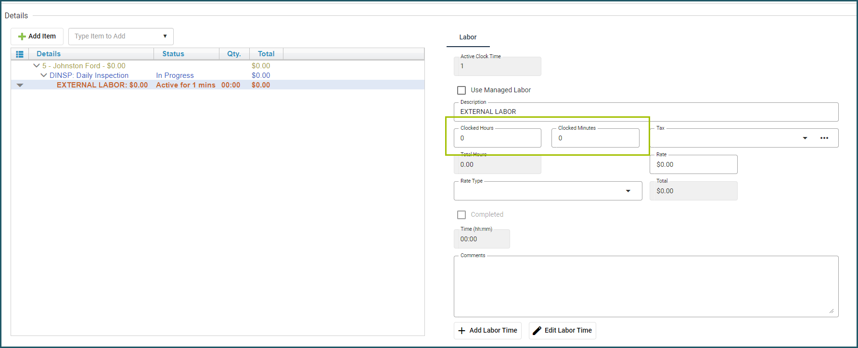The image size is (858, 348).
Task: Click in the Clocked Minutes field
Action: tap(595, 138)
